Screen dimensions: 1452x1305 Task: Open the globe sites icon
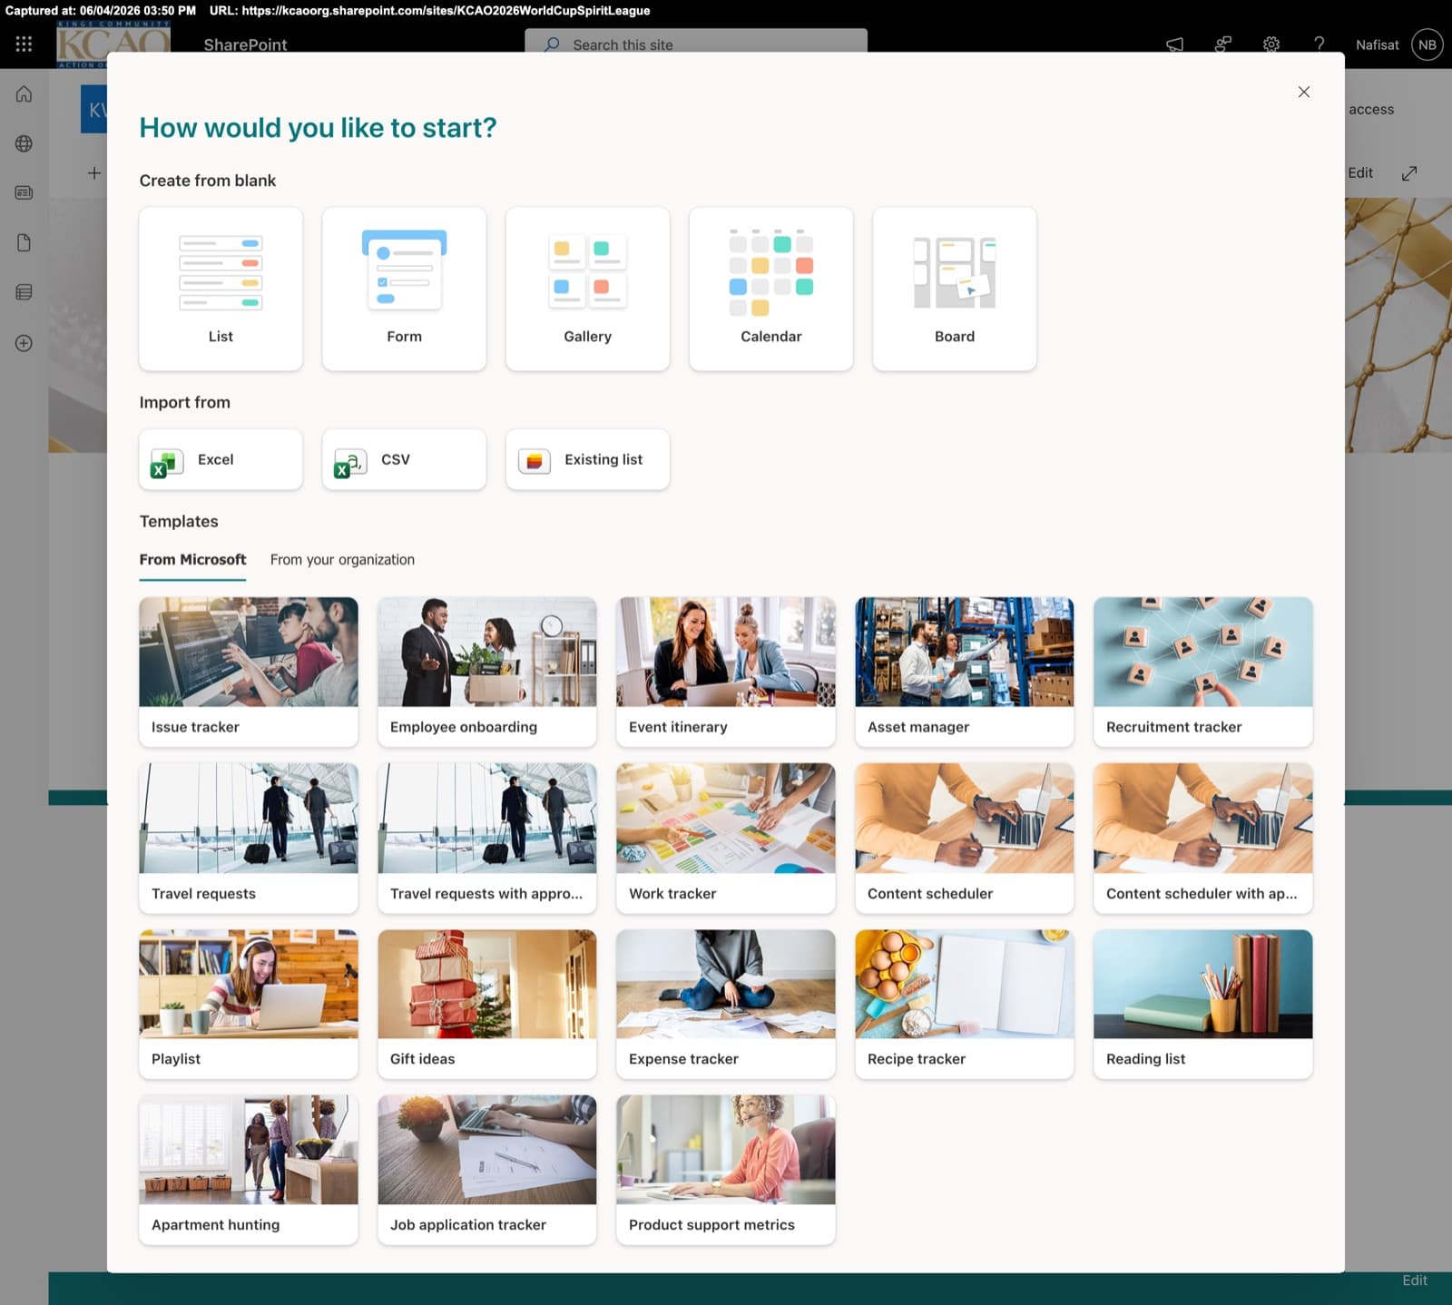point(24,143)
